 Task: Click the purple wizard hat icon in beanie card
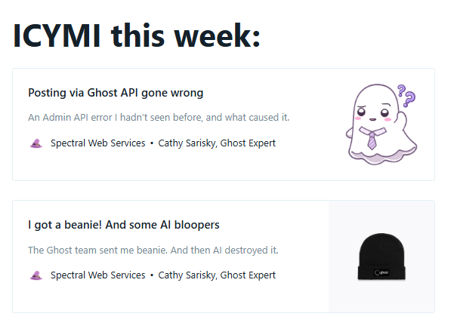tap(36, 275)
